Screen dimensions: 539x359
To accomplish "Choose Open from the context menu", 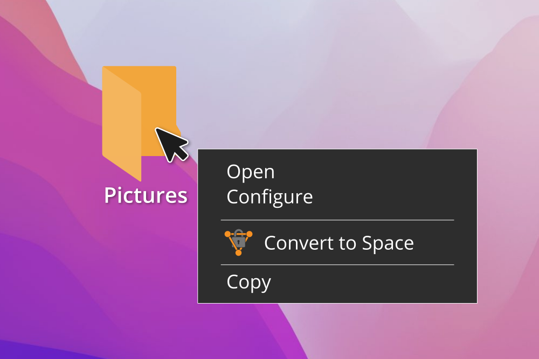I will click(x=251, y=172).
